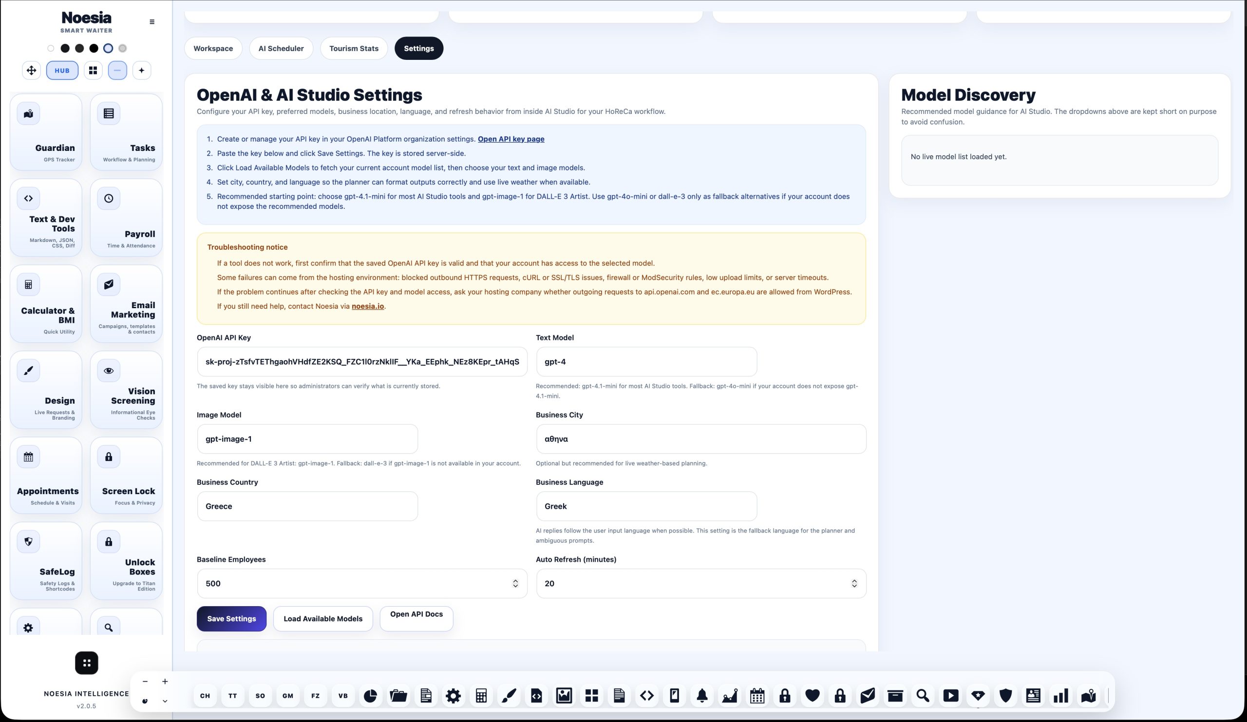
Task: Open the pie chart tool in dock
Action: point(371,696)
